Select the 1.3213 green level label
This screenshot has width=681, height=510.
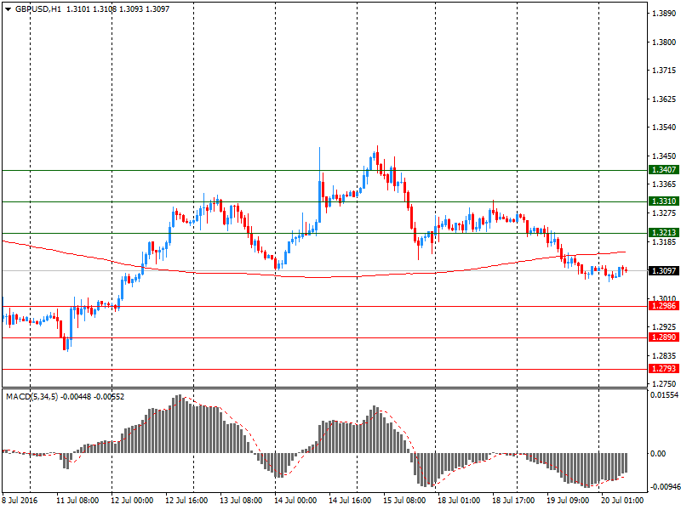(x=664, y=233)
